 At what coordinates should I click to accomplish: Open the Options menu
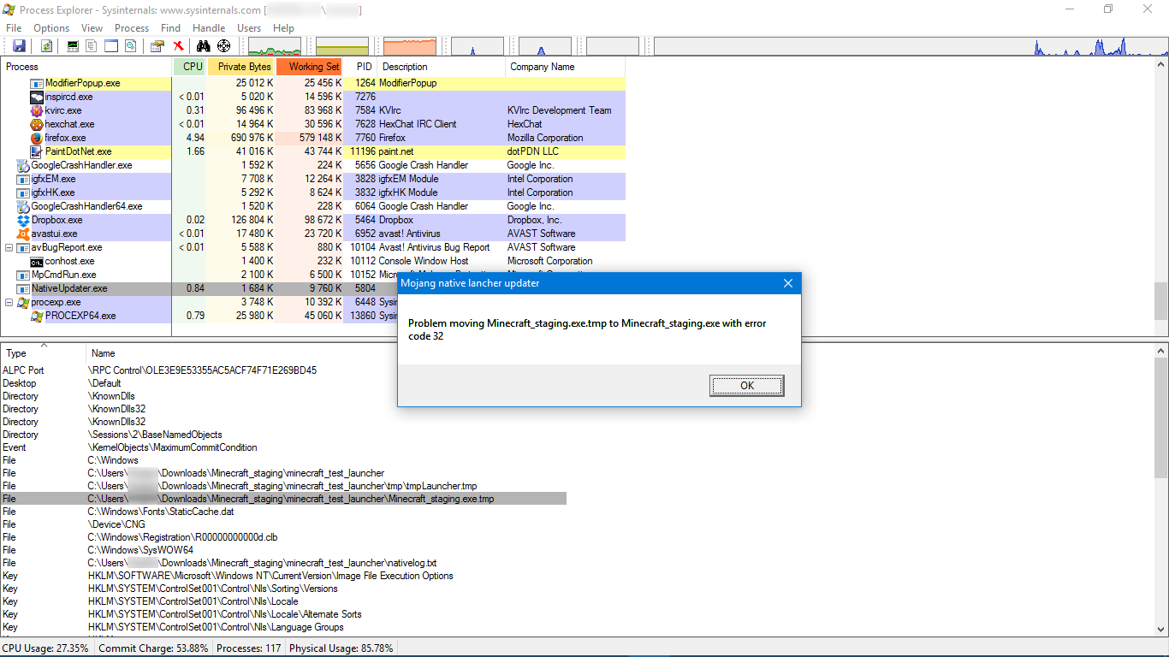pos(51,28)
